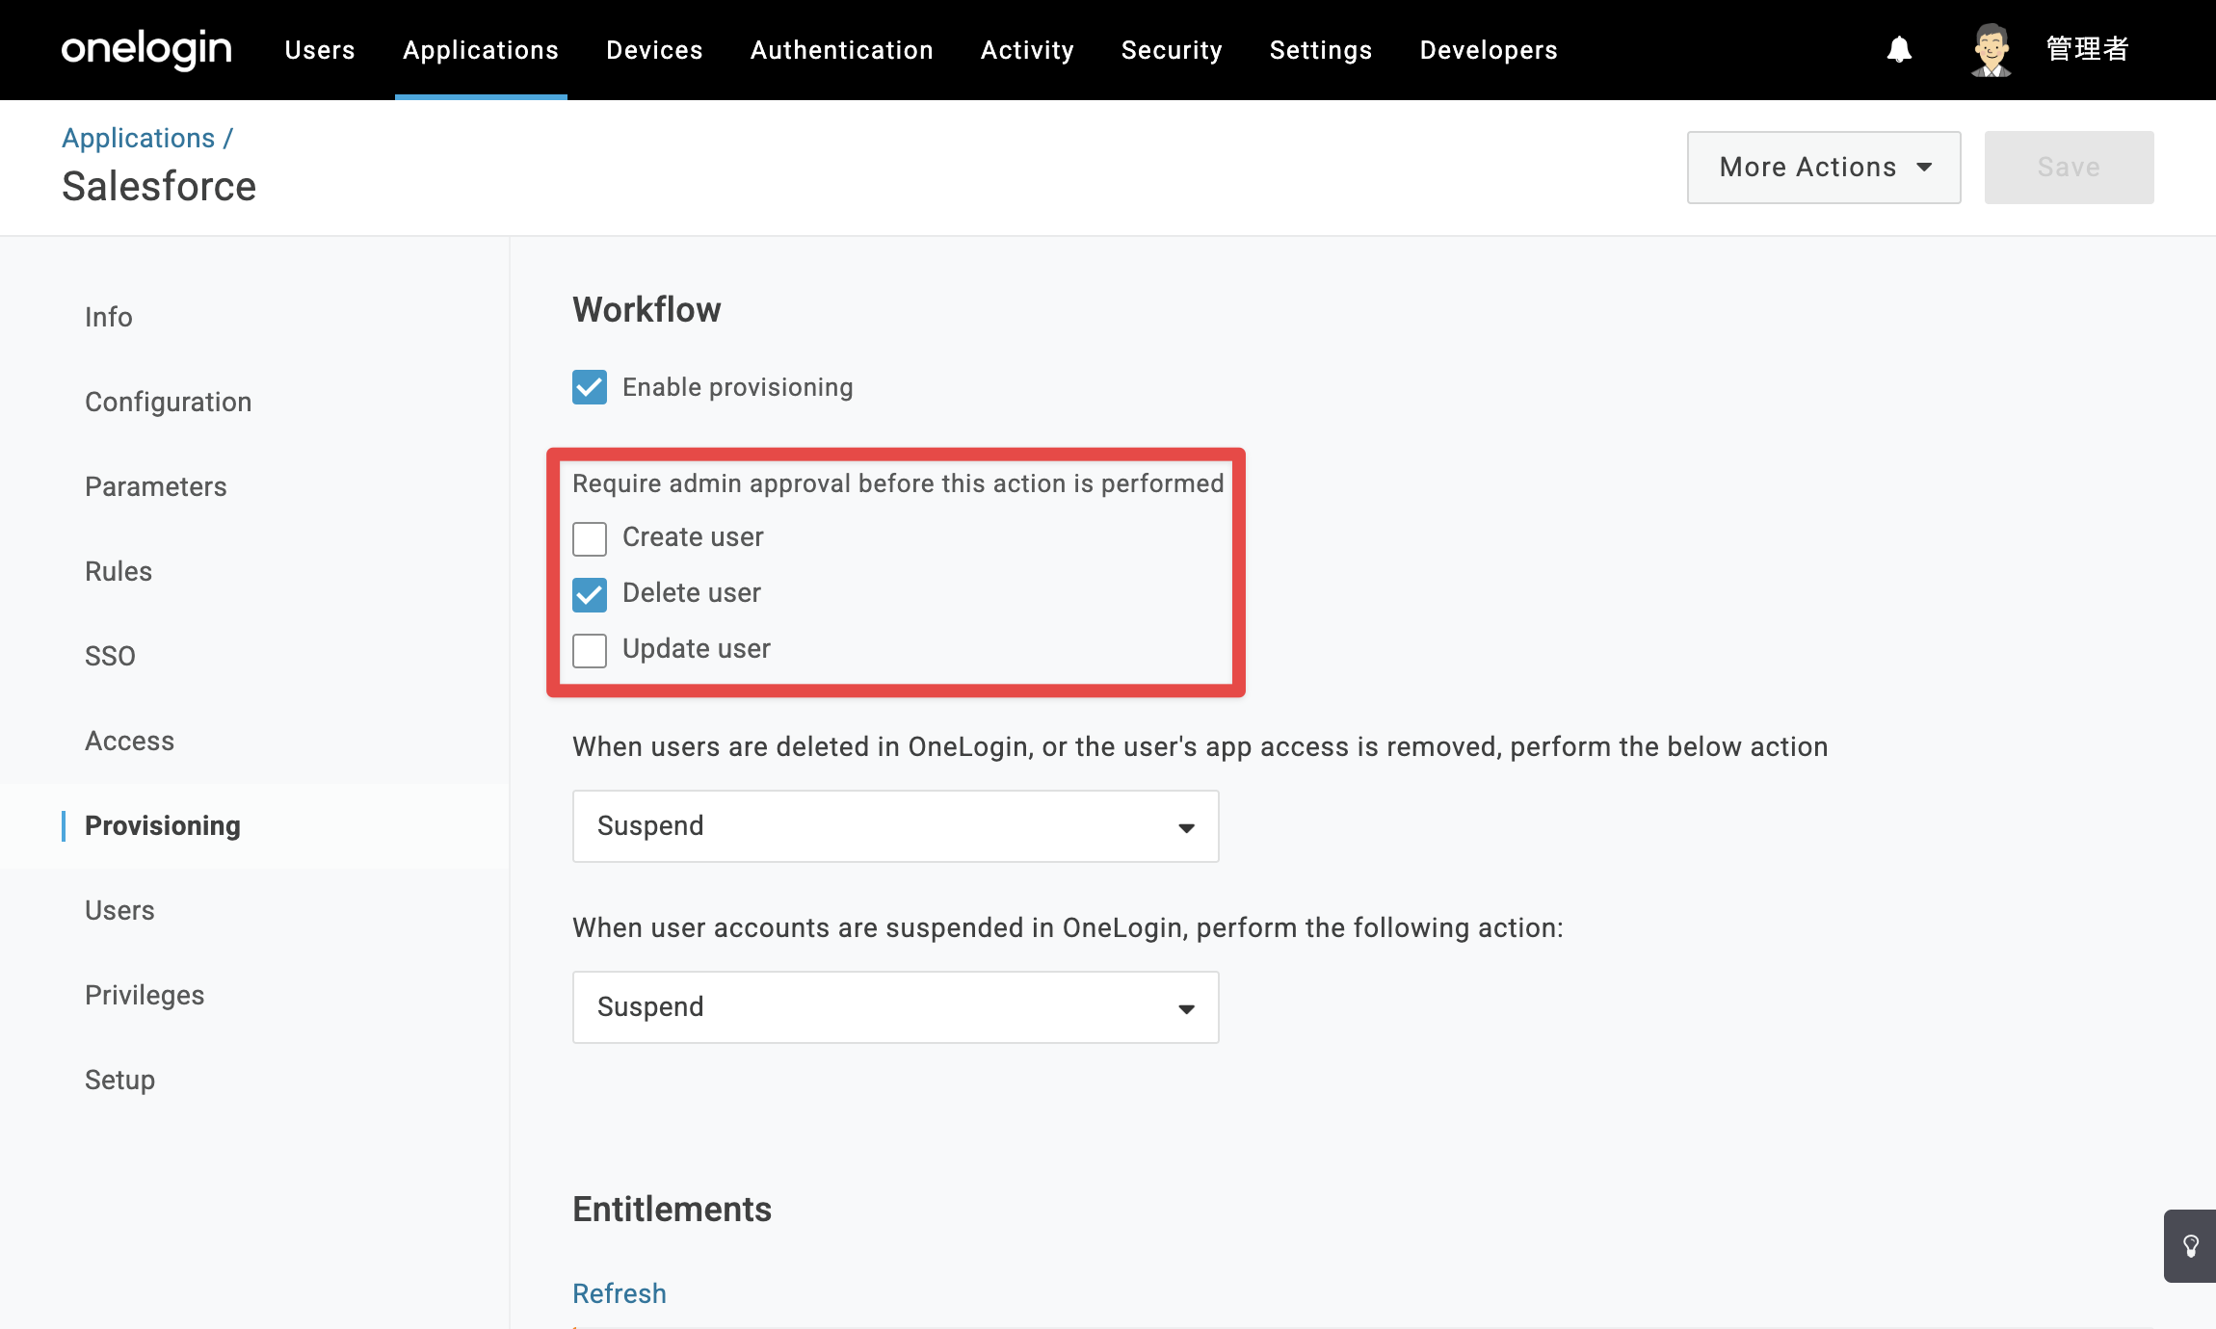Viewport: 2216px width, 1329px height.
Task: Open the More Actions dropdown
Action: click(x=1824, y=168)
